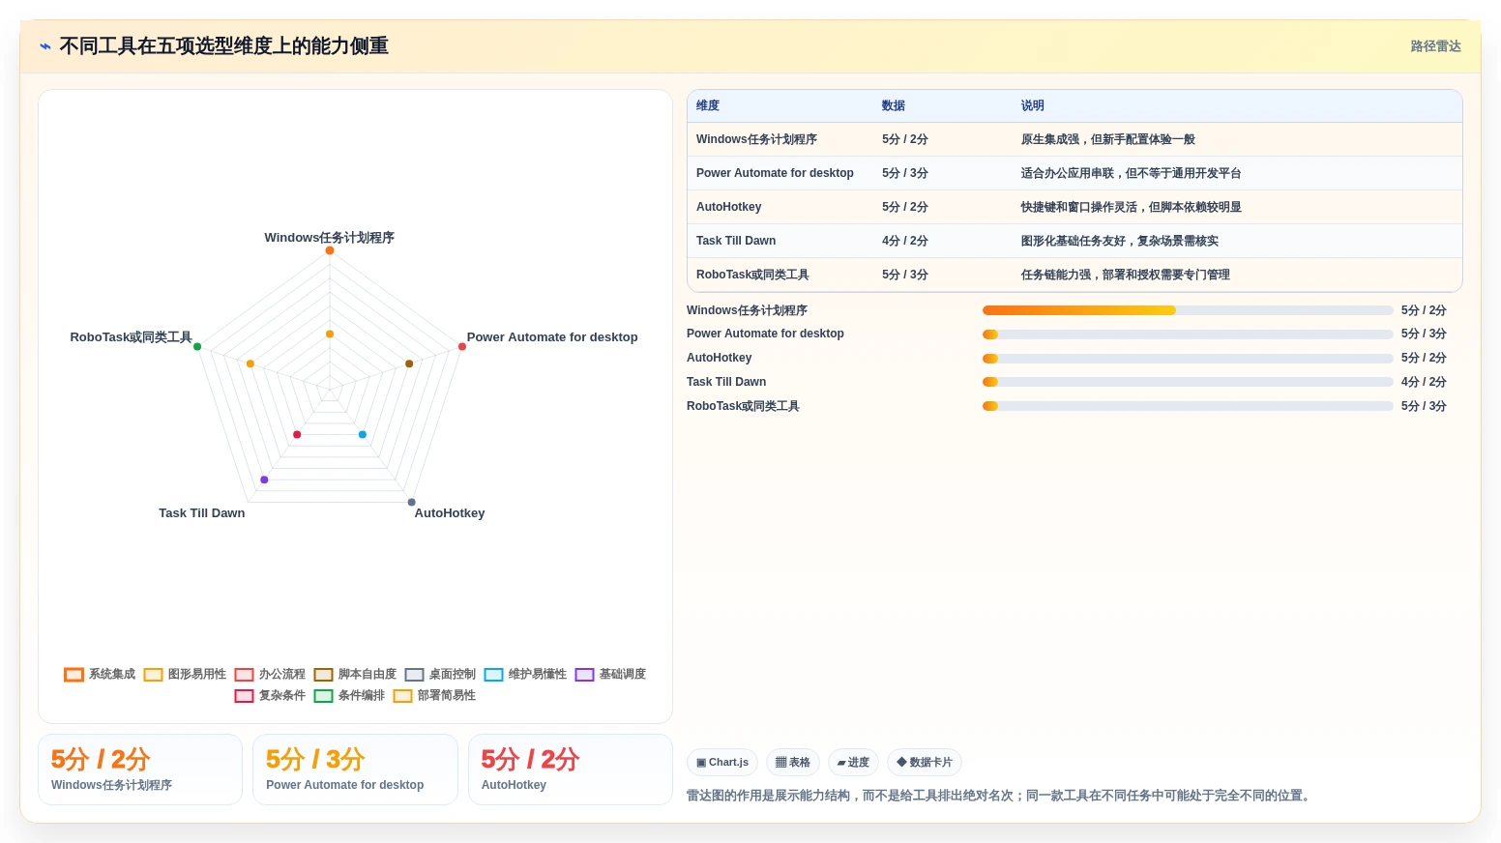Open the AutoHotkey score card
The image size is (1501, 843).
click(571, 770)
